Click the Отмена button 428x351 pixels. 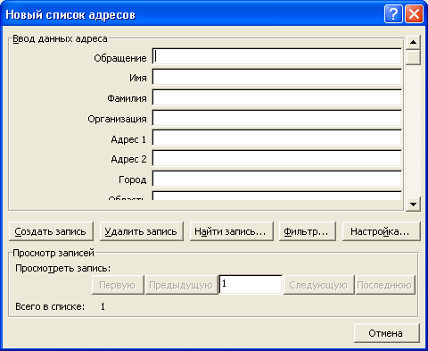[x=387, y=333]
